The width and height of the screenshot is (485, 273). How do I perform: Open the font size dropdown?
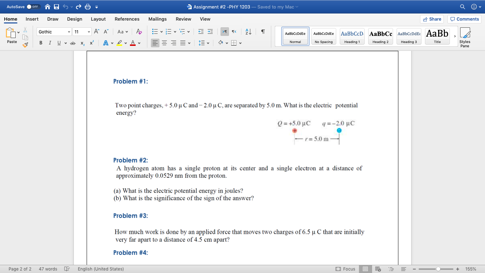pyautogui.click(x=89, y=32)
